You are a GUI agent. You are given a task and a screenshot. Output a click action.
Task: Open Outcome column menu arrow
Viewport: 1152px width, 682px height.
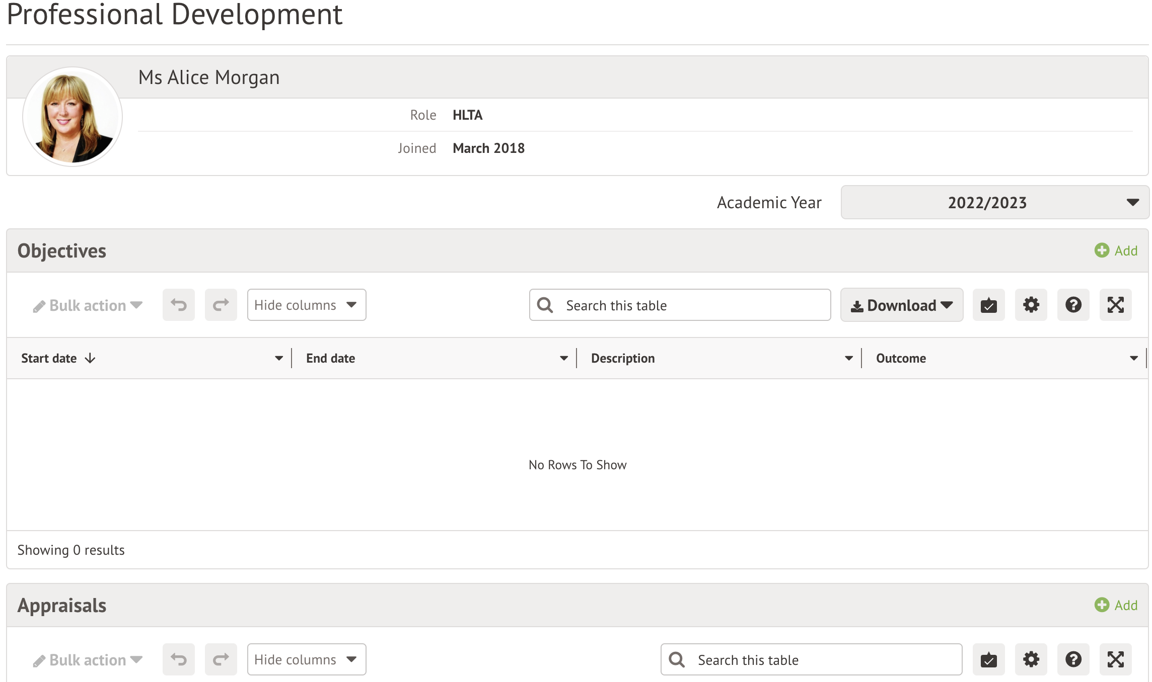[x=1133, y=358]
